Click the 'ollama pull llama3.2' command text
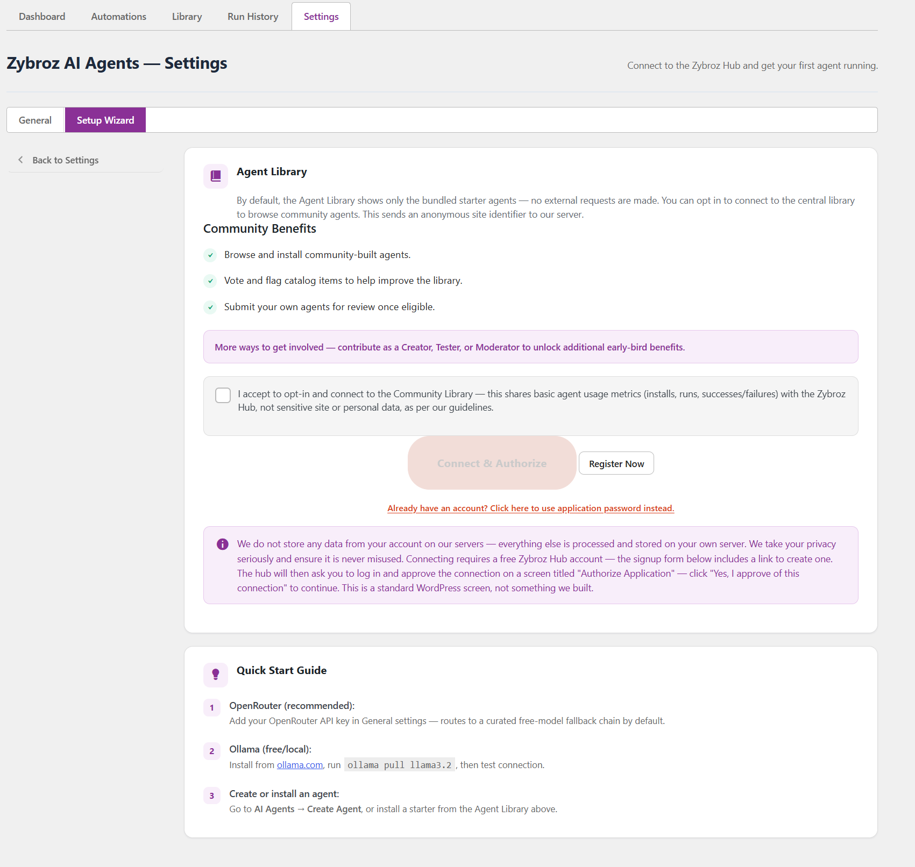The width and height of the screenshot is (915, 867). pos(400,765)
